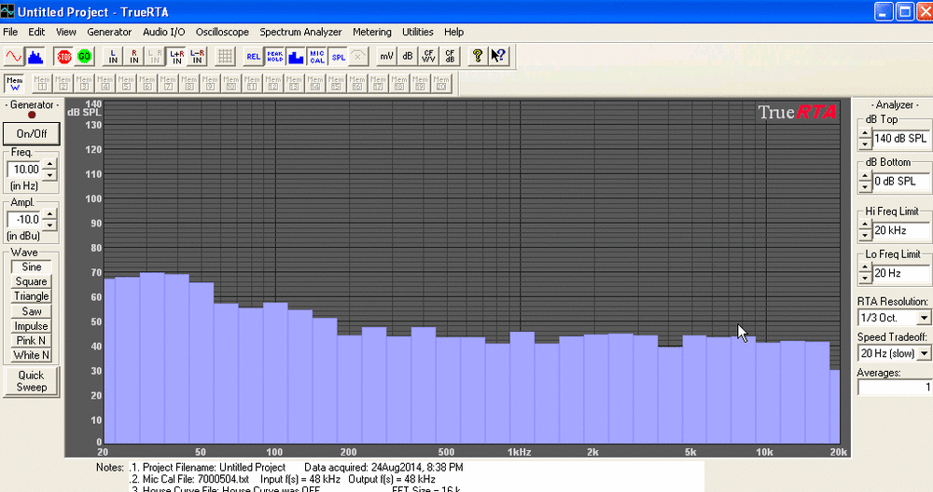The height and width of the screenshot is (492, 933).
Task: Click the Ampl. -10.0 input field
Action: [26, 219]
